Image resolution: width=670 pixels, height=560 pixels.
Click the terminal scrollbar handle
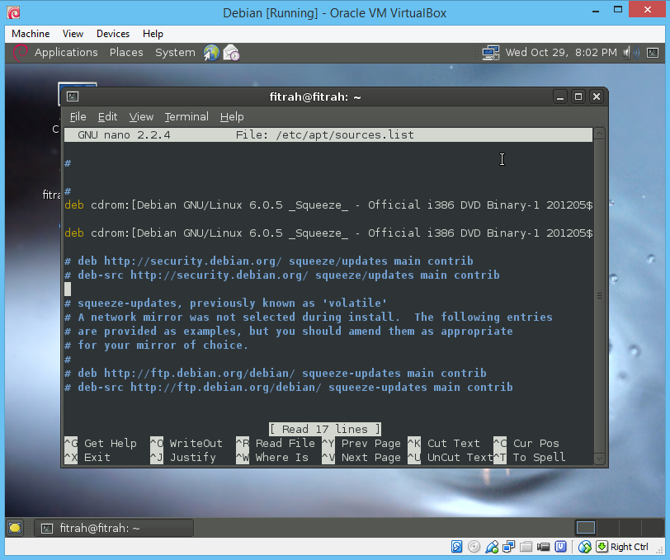pos(600,296)
